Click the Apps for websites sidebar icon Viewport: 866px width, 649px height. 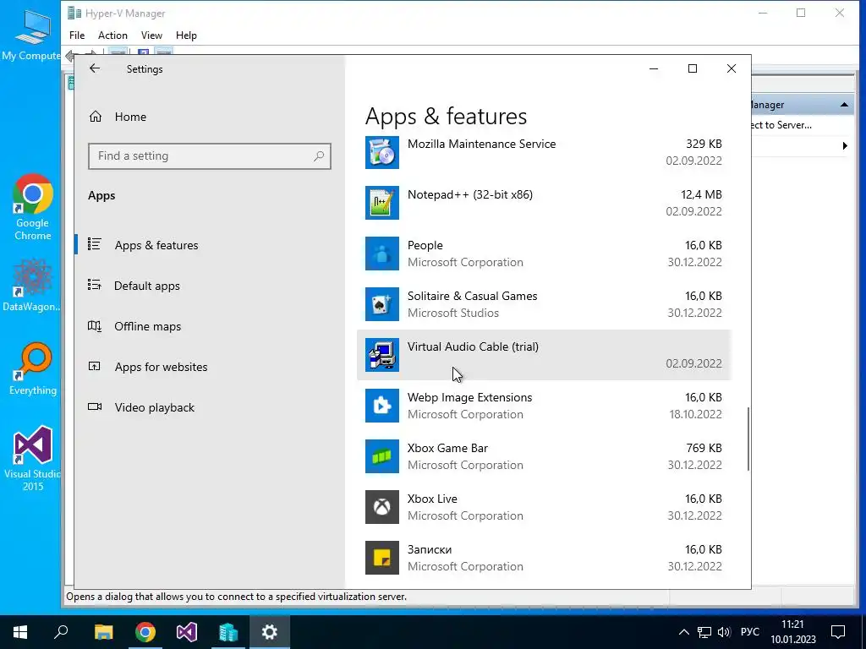click(x=95, y=367)
